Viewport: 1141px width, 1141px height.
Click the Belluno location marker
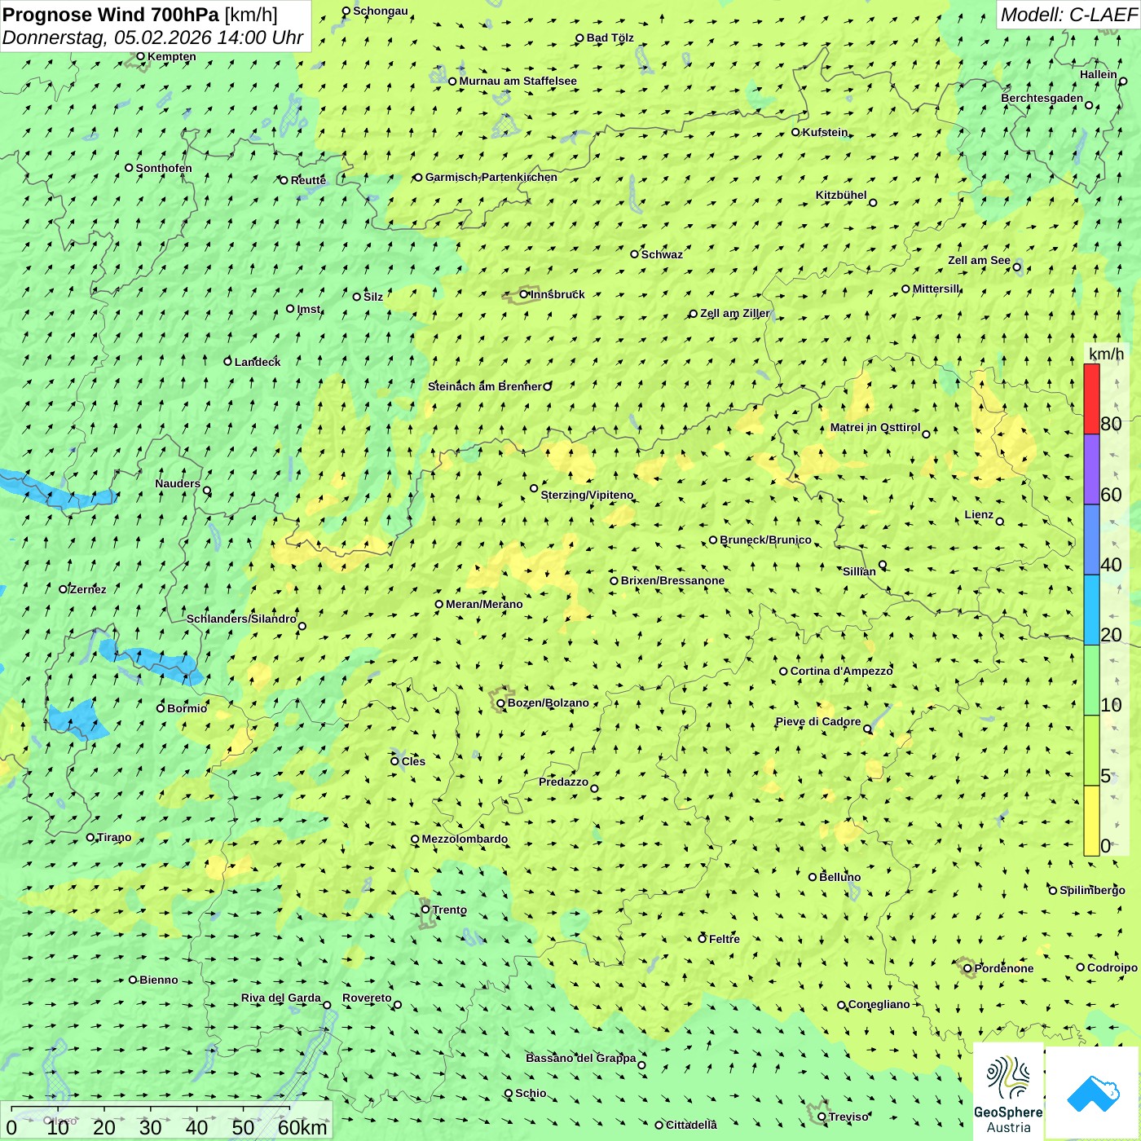tap(813, 877)
